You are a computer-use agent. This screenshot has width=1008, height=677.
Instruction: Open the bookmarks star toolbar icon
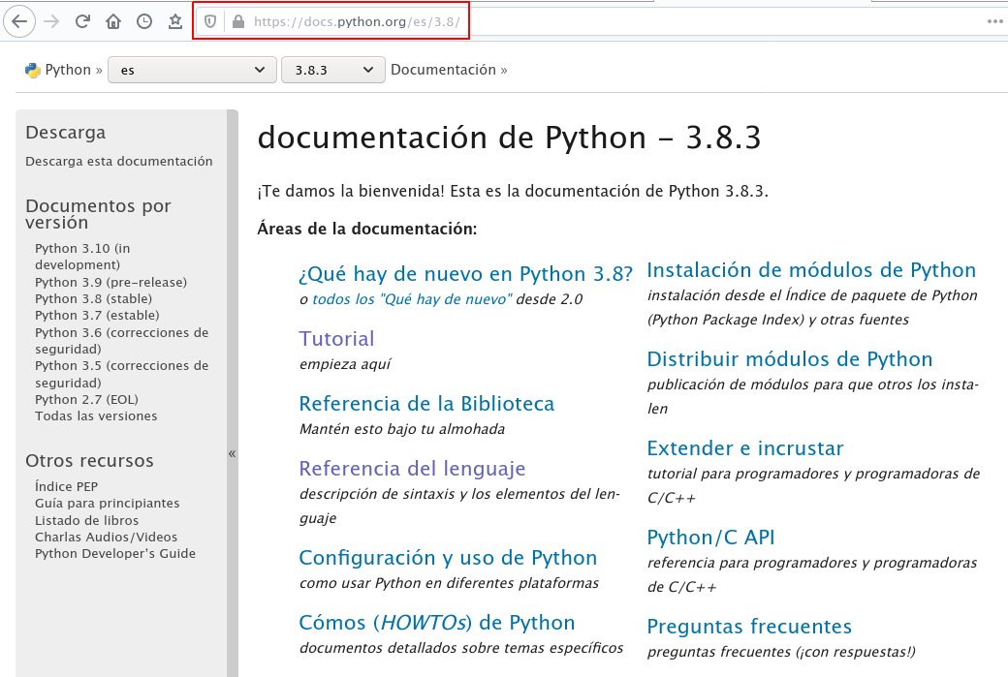tap(174, 22)
